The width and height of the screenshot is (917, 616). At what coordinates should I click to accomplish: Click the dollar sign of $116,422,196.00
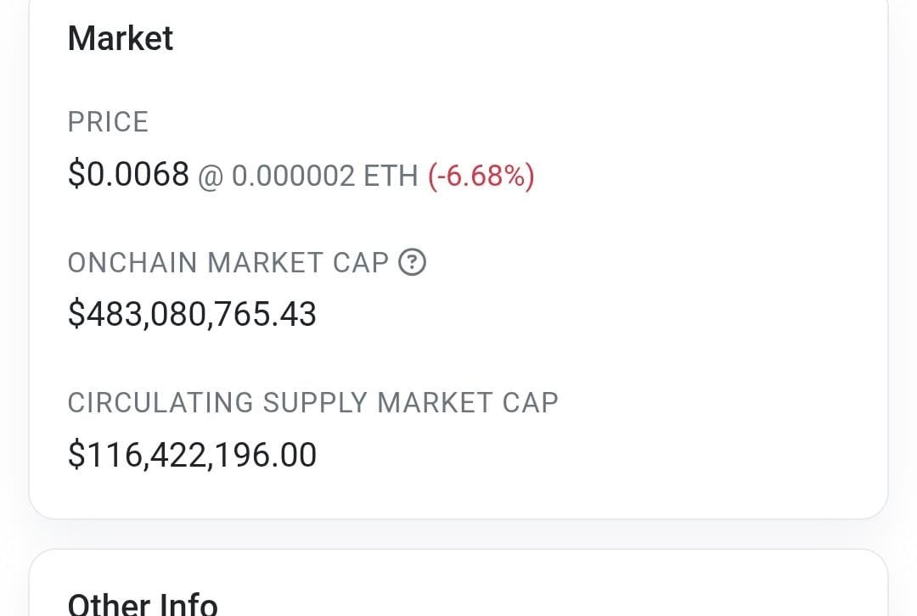(76, 455)
